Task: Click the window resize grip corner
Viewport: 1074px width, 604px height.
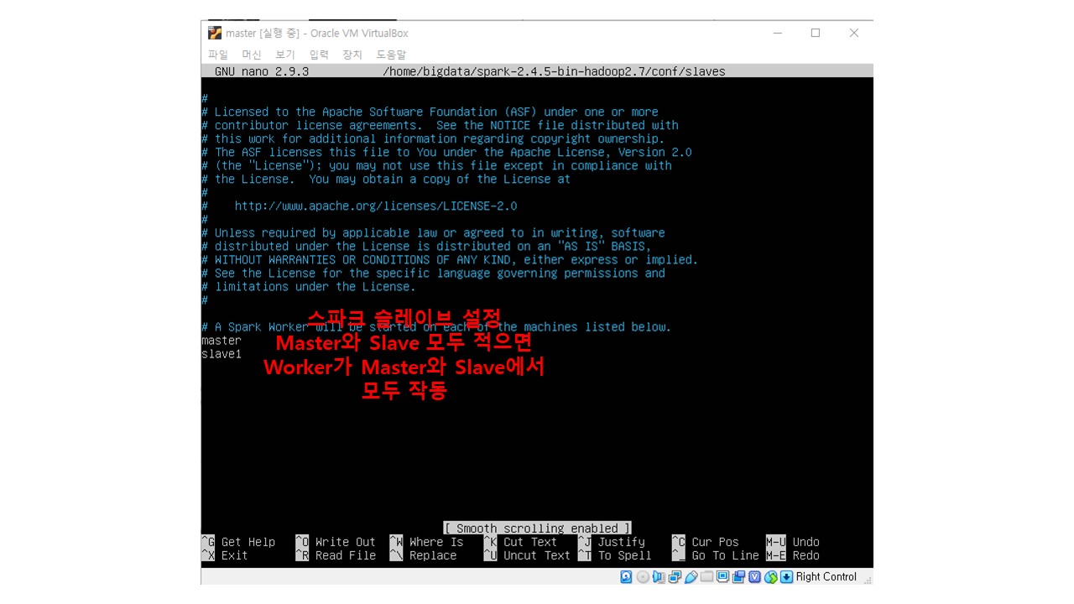Action: coord(868,580)
